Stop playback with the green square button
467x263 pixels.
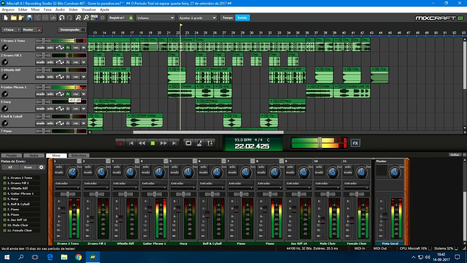tap(153, 143)
